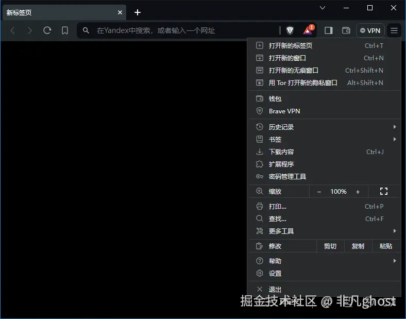Click 退出 to quit the browser
Image resolution: width=406 pixels, height=319 pixels.
point(325,289)
